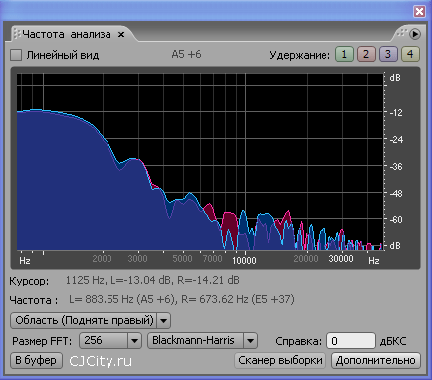Click the 7000 Hz axis label
The width and height of the screenshot is (432, 380).
tap(212, 259)
